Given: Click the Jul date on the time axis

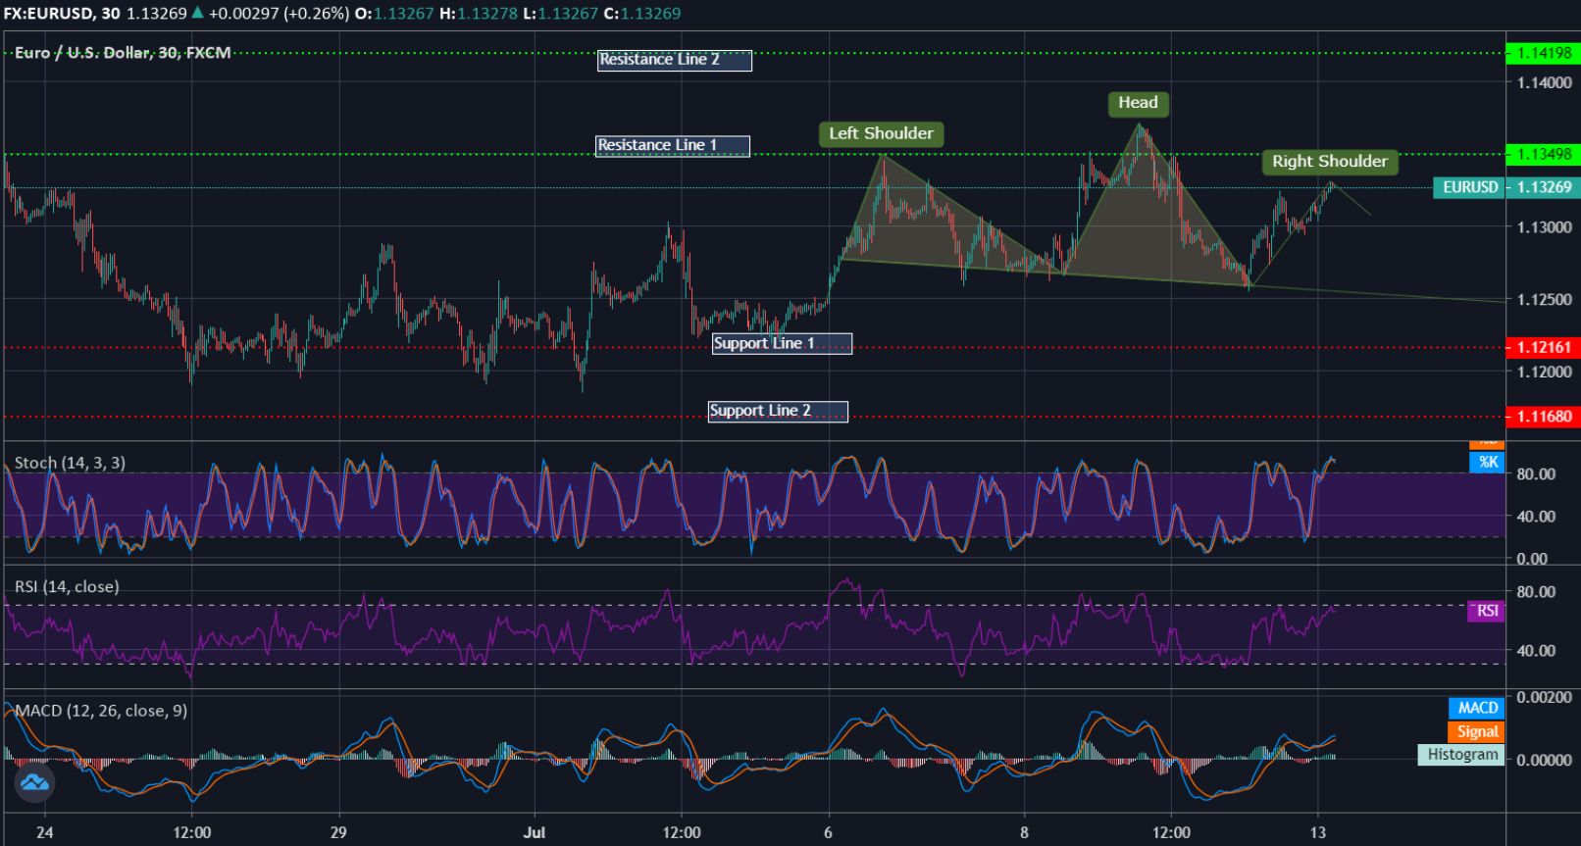Looking at the screenshot, I should point(535,832).
